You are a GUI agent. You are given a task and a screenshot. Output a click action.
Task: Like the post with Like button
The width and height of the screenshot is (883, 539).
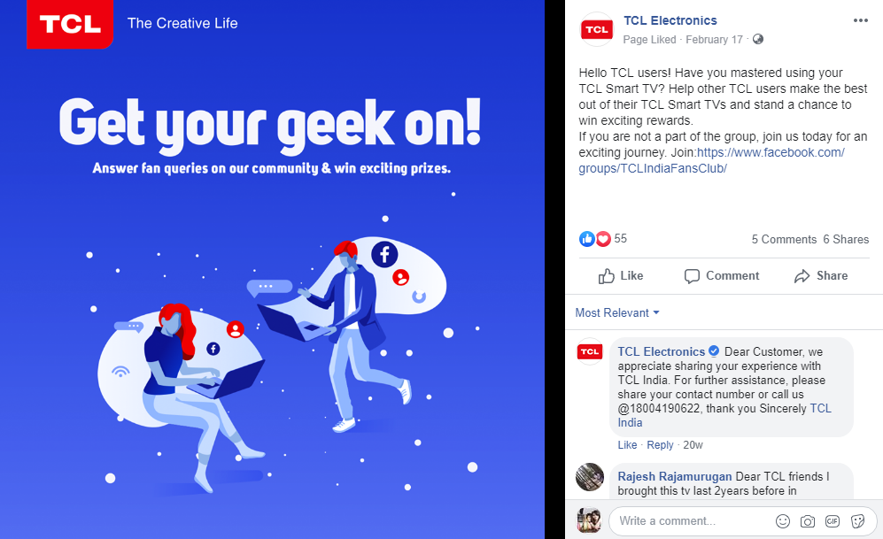(x=621, y=275)
